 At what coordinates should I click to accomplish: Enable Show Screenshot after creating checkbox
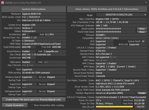(32, 105)
